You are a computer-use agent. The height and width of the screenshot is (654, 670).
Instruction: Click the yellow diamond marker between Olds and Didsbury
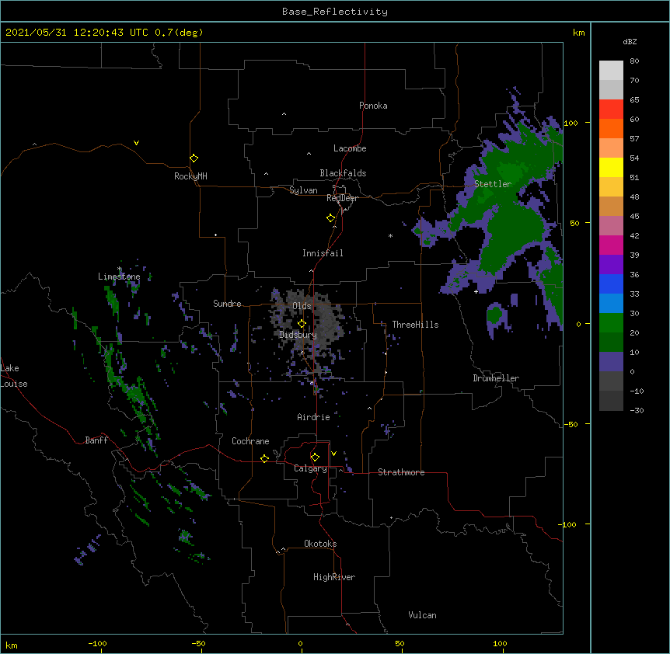coord(302,324)
